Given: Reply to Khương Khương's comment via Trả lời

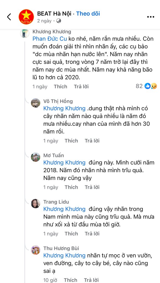Looking at the screenshot, I should 81,87.
